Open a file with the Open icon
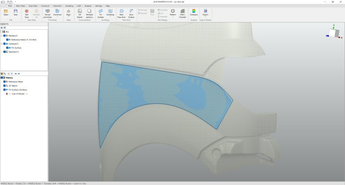 point(6,12)
